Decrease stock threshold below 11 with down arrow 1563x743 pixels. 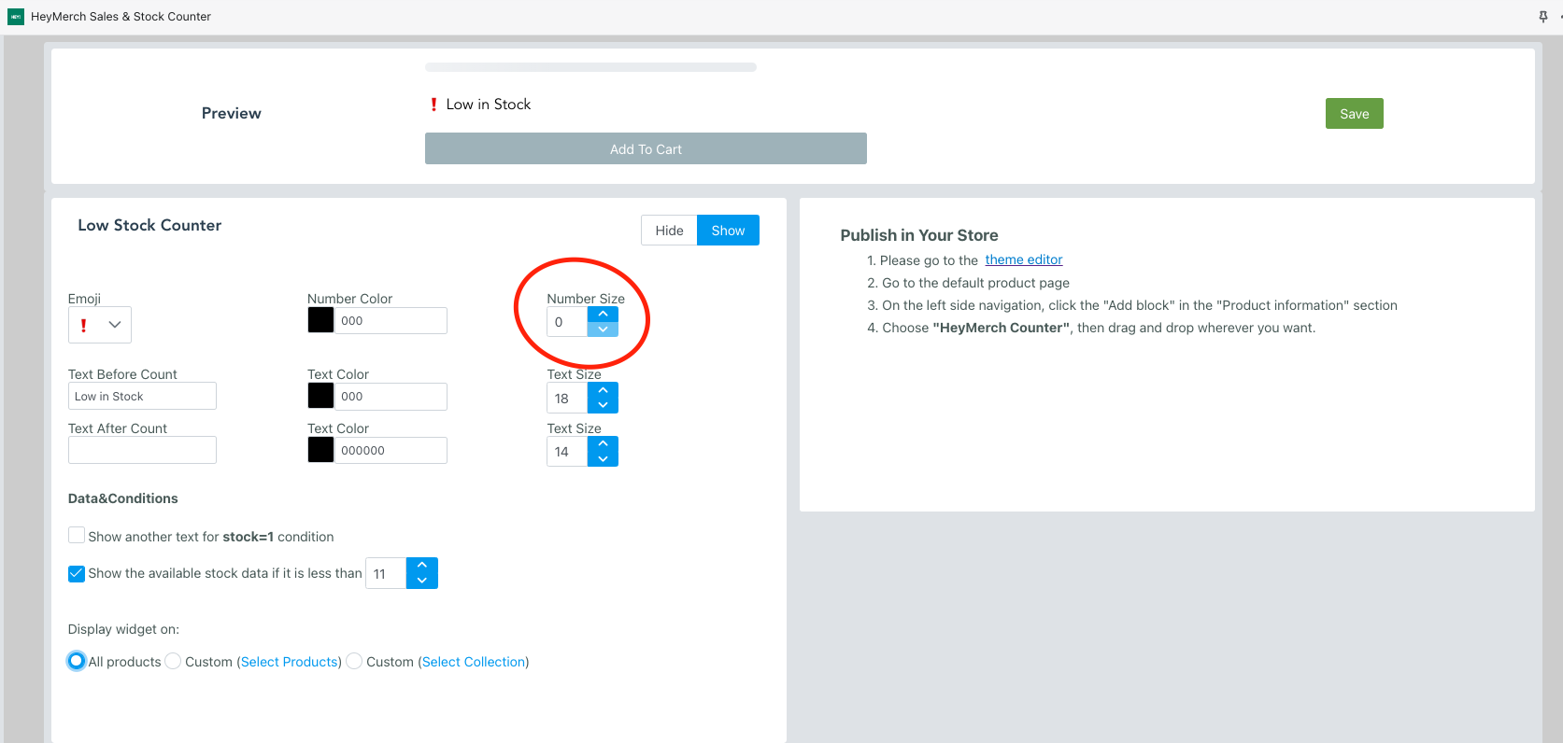point(422,581)
